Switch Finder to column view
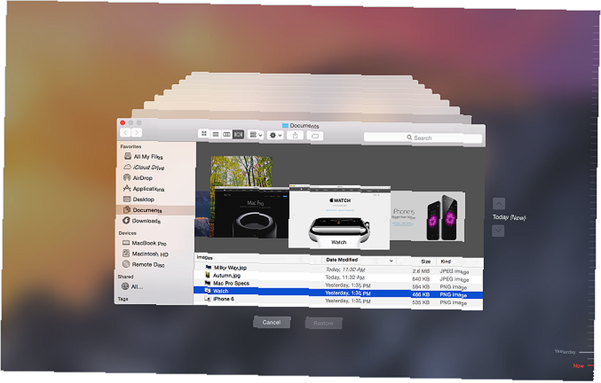Image resolution: width=601 pixels, height=383 pixels. (227, 134)
